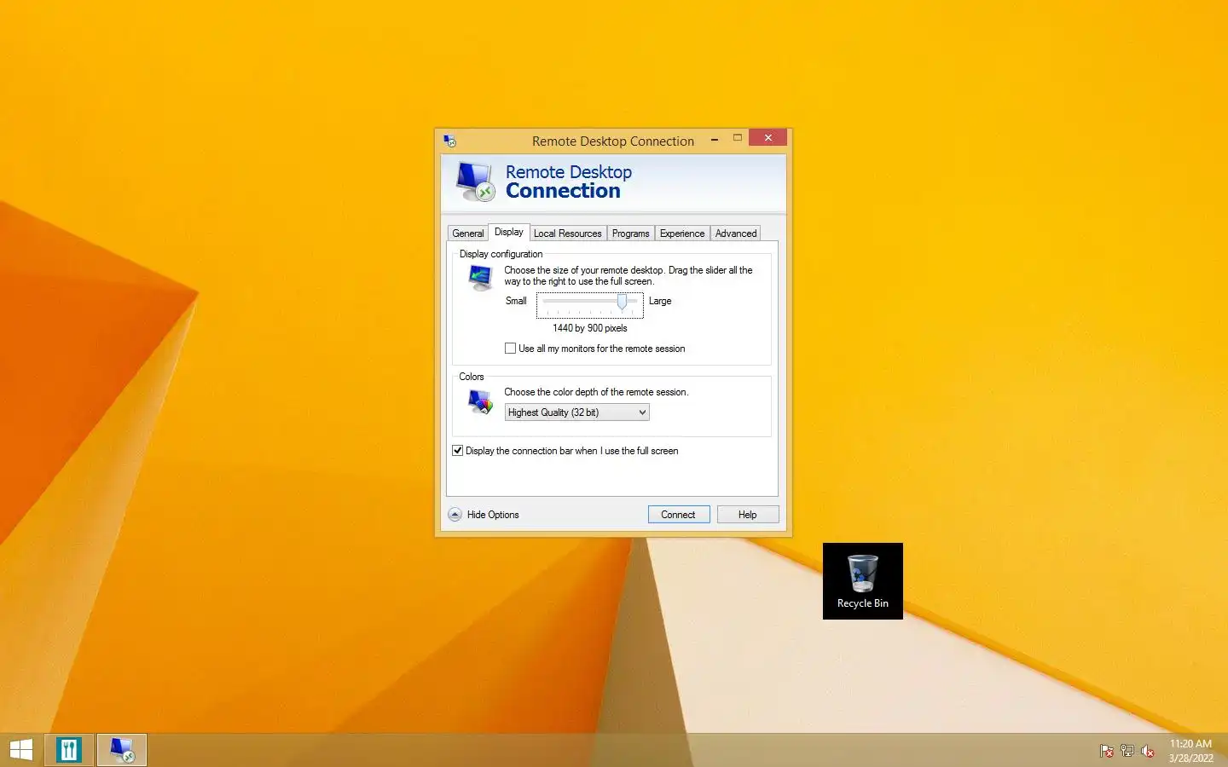1228x767 pixels.
Task: Select the Display tab
Action: (509, 232)
